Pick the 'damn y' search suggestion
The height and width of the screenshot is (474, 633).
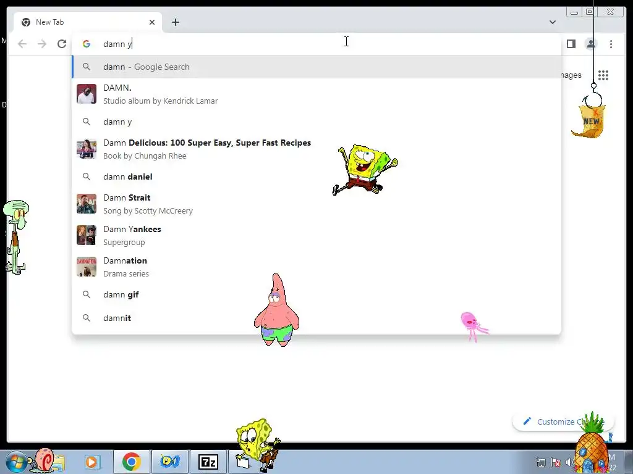point(316,122)
